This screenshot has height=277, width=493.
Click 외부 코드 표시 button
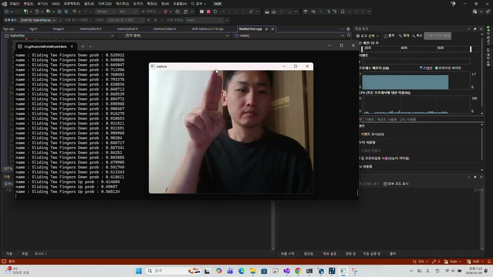tap(396, 184)
